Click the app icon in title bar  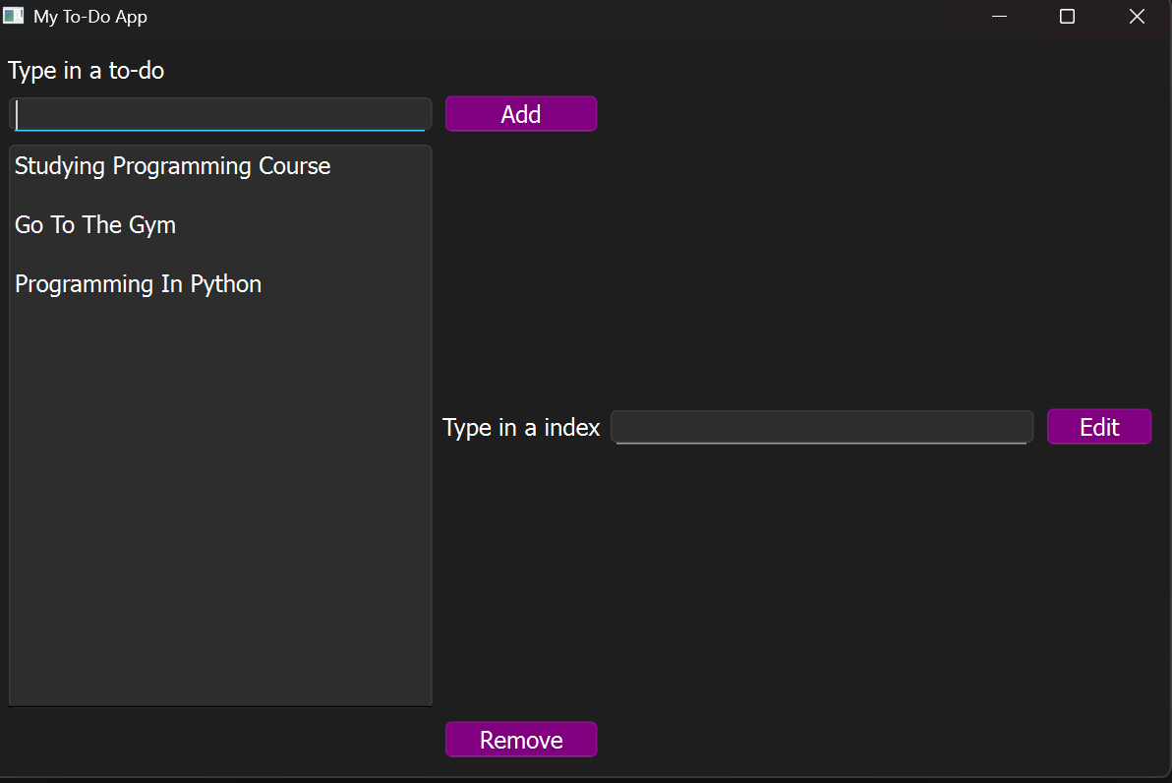13,17
